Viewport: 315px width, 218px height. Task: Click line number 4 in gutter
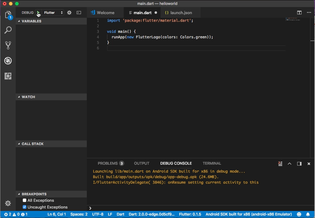pos(98,37)
